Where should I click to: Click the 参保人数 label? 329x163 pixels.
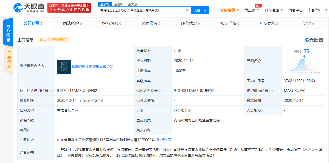(27, 120)
